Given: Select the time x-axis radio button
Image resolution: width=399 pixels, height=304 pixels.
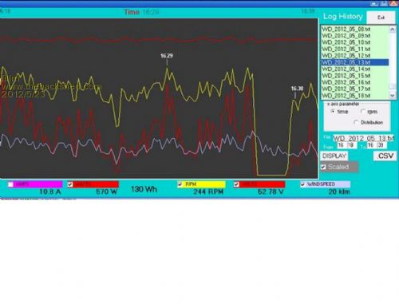Looking at the screenshot, I should tap(333, 112).
